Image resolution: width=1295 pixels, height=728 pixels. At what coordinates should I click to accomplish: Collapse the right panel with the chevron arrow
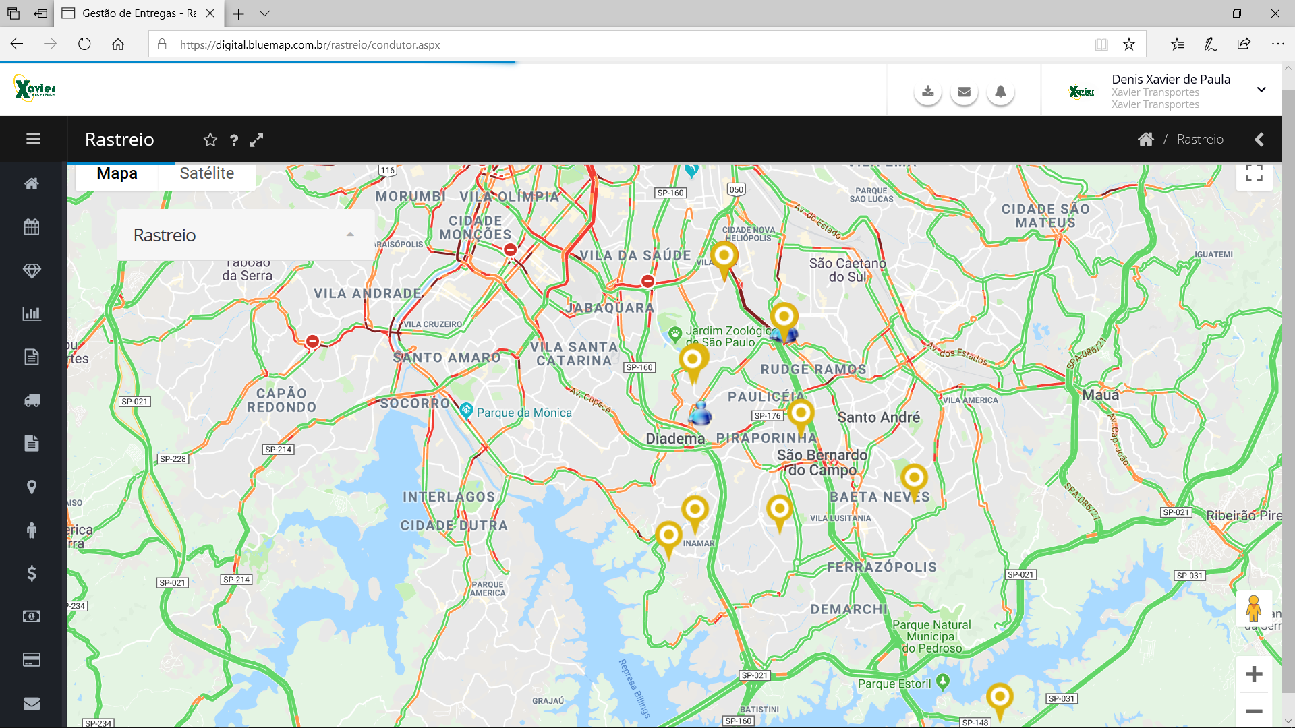coord(1259,140)
